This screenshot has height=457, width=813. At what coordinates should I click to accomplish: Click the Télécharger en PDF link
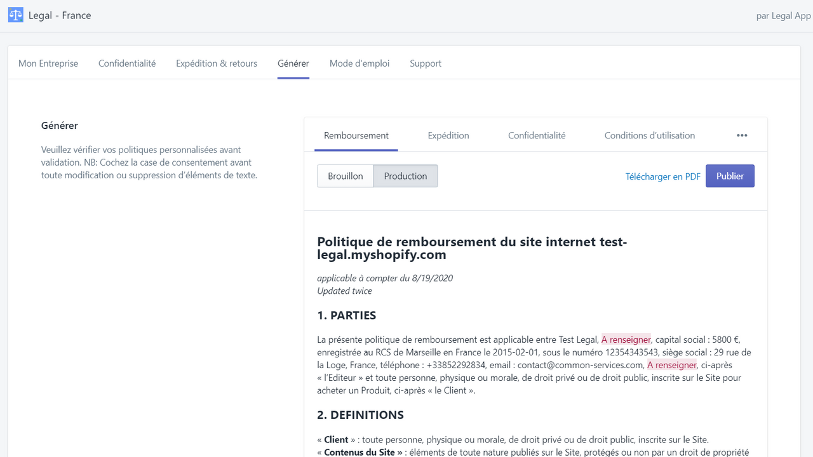point(663,176)
